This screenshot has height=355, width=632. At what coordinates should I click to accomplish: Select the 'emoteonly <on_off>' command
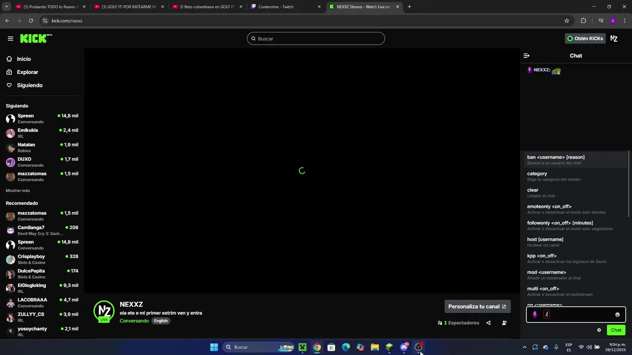click(x=575, y=209)
